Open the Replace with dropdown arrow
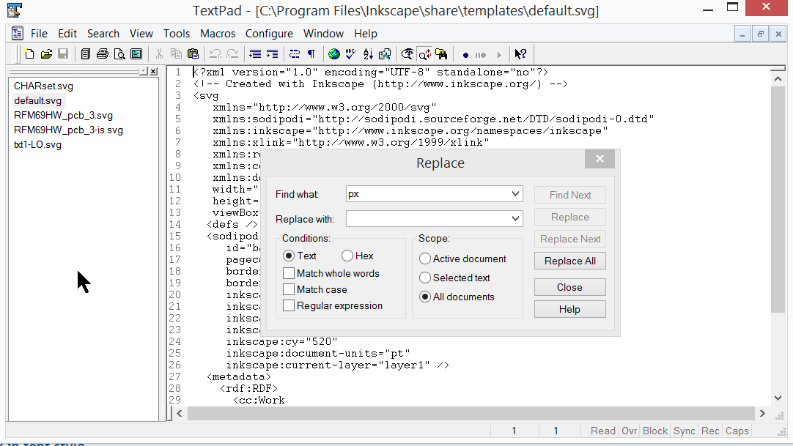The image size is (793, 446). [x=516, y=218]
